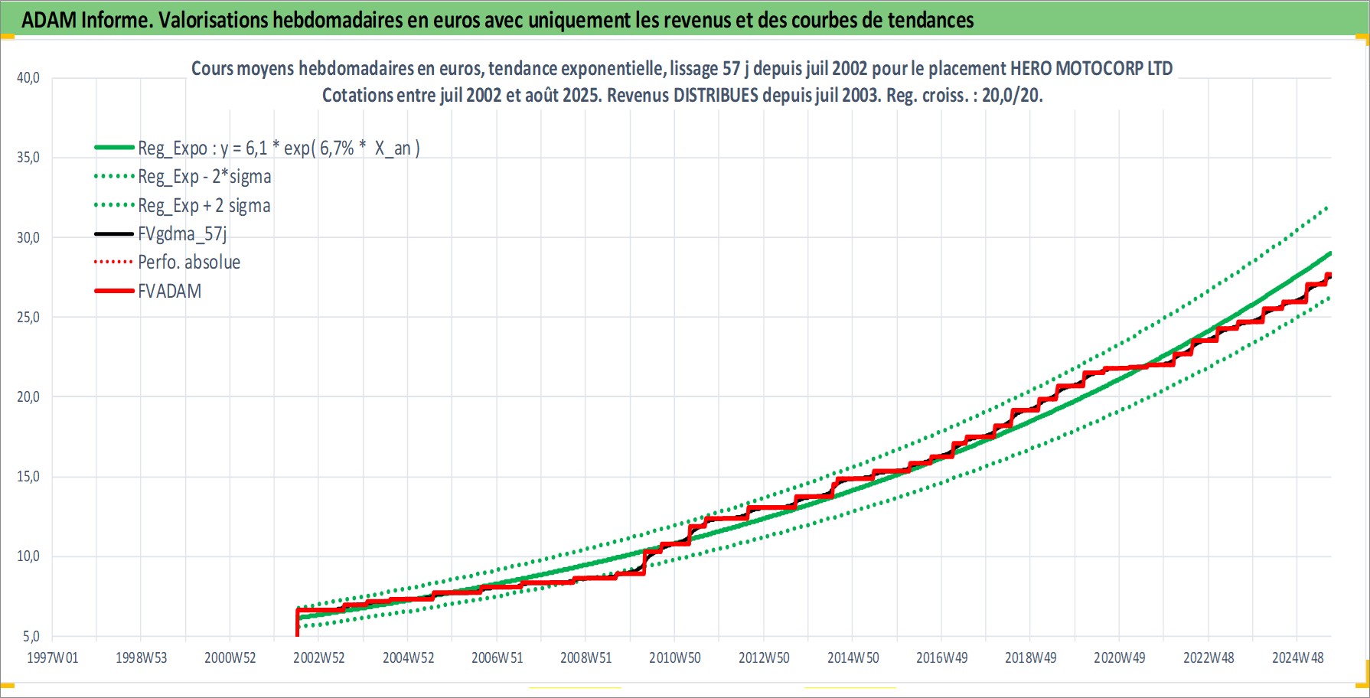Click the x-axis label 2008W51
This screenshot has width=1370, height=698.
click(x=586, y=657)
